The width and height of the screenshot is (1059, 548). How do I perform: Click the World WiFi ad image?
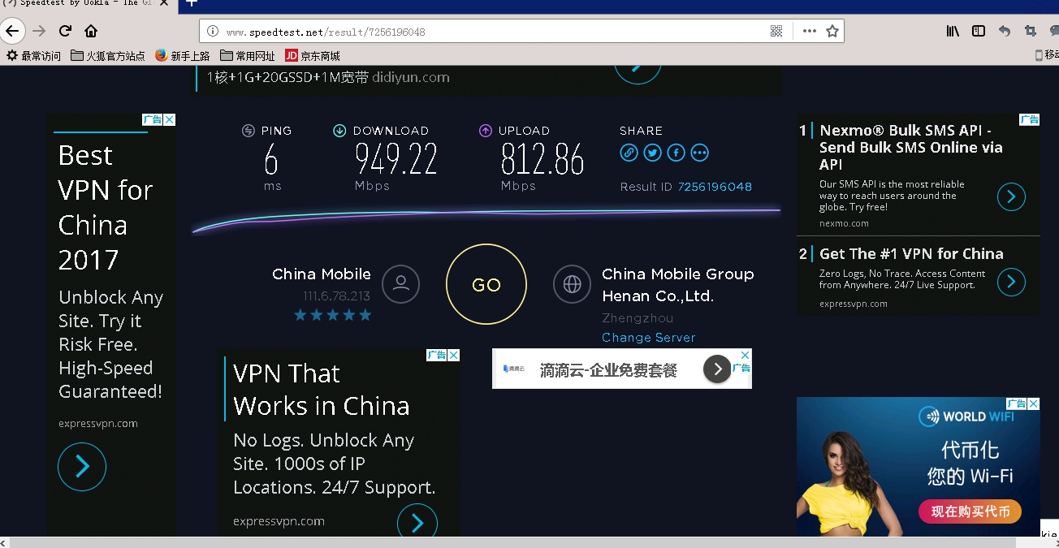point(919,466)
